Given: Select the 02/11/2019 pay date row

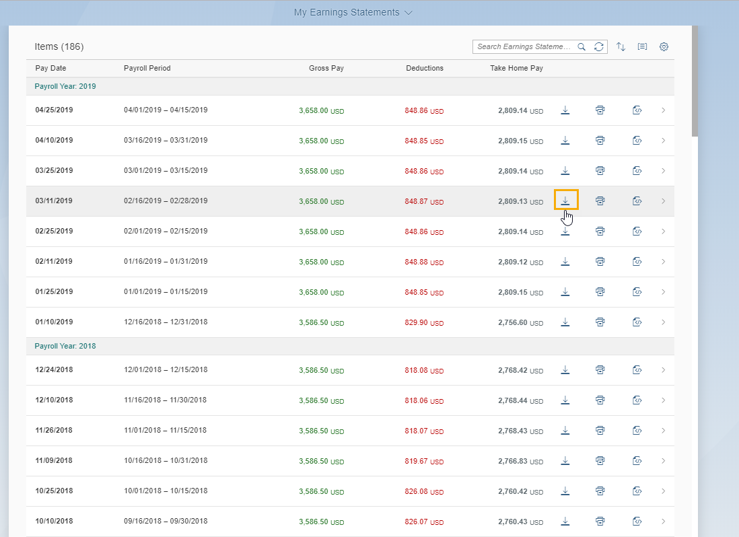Looking at the screenshot, I should 54,262.
